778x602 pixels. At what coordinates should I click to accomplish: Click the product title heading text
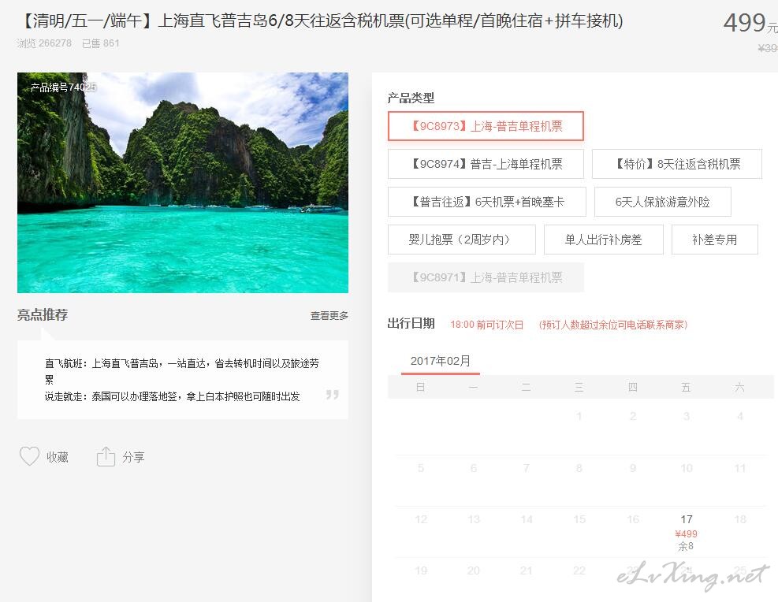321,20
